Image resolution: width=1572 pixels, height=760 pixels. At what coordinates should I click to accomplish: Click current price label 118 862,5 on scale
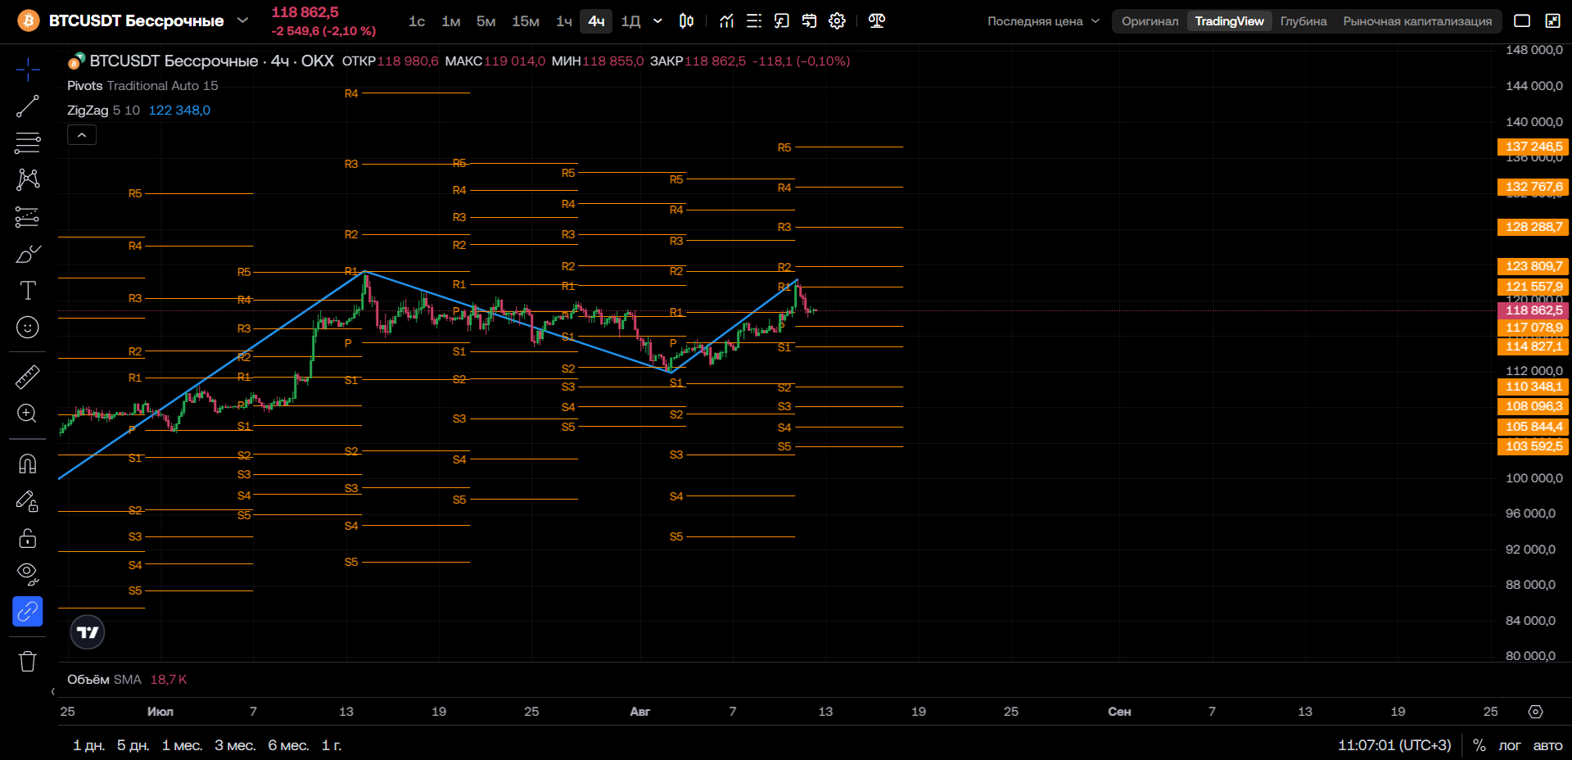tap(1534, 310)
